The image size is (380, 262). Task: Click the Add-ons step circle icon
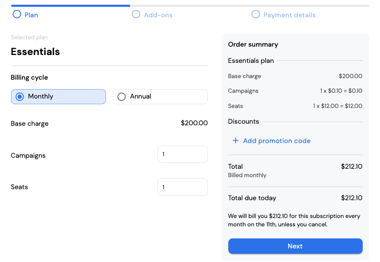pos(136,15)
